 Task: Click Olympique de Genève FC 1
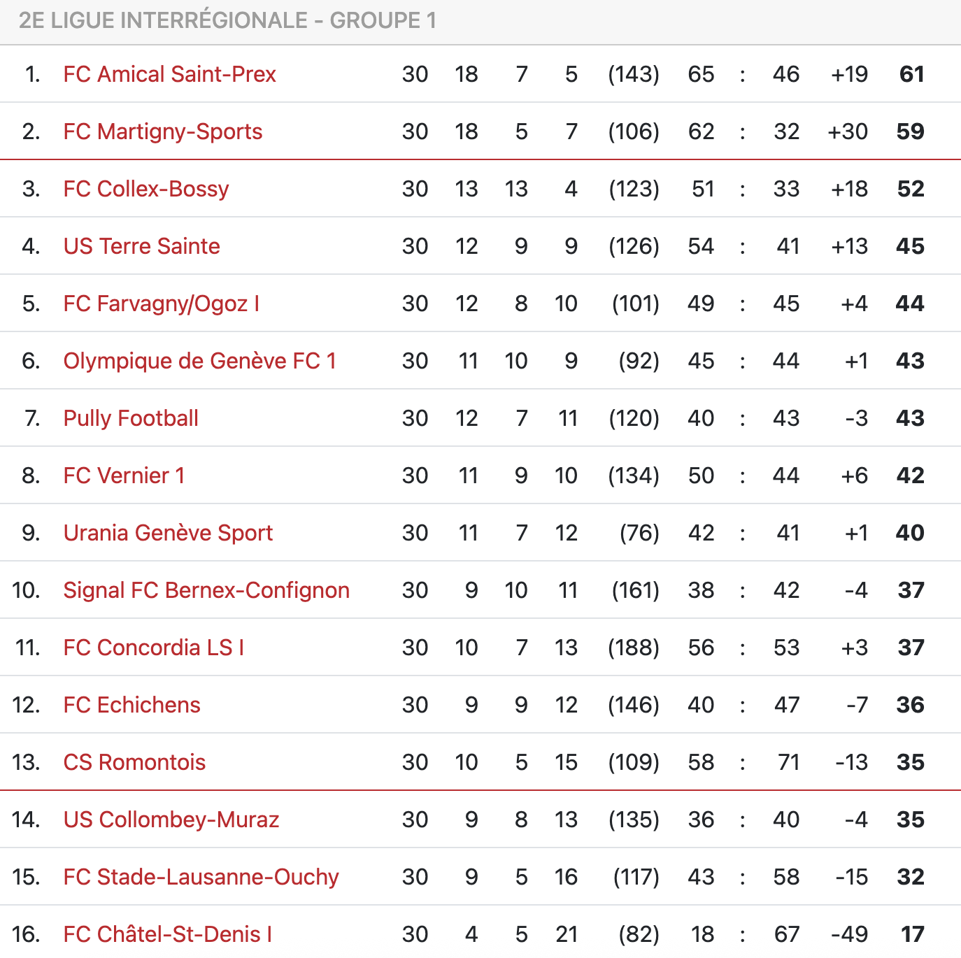[199, 361]
